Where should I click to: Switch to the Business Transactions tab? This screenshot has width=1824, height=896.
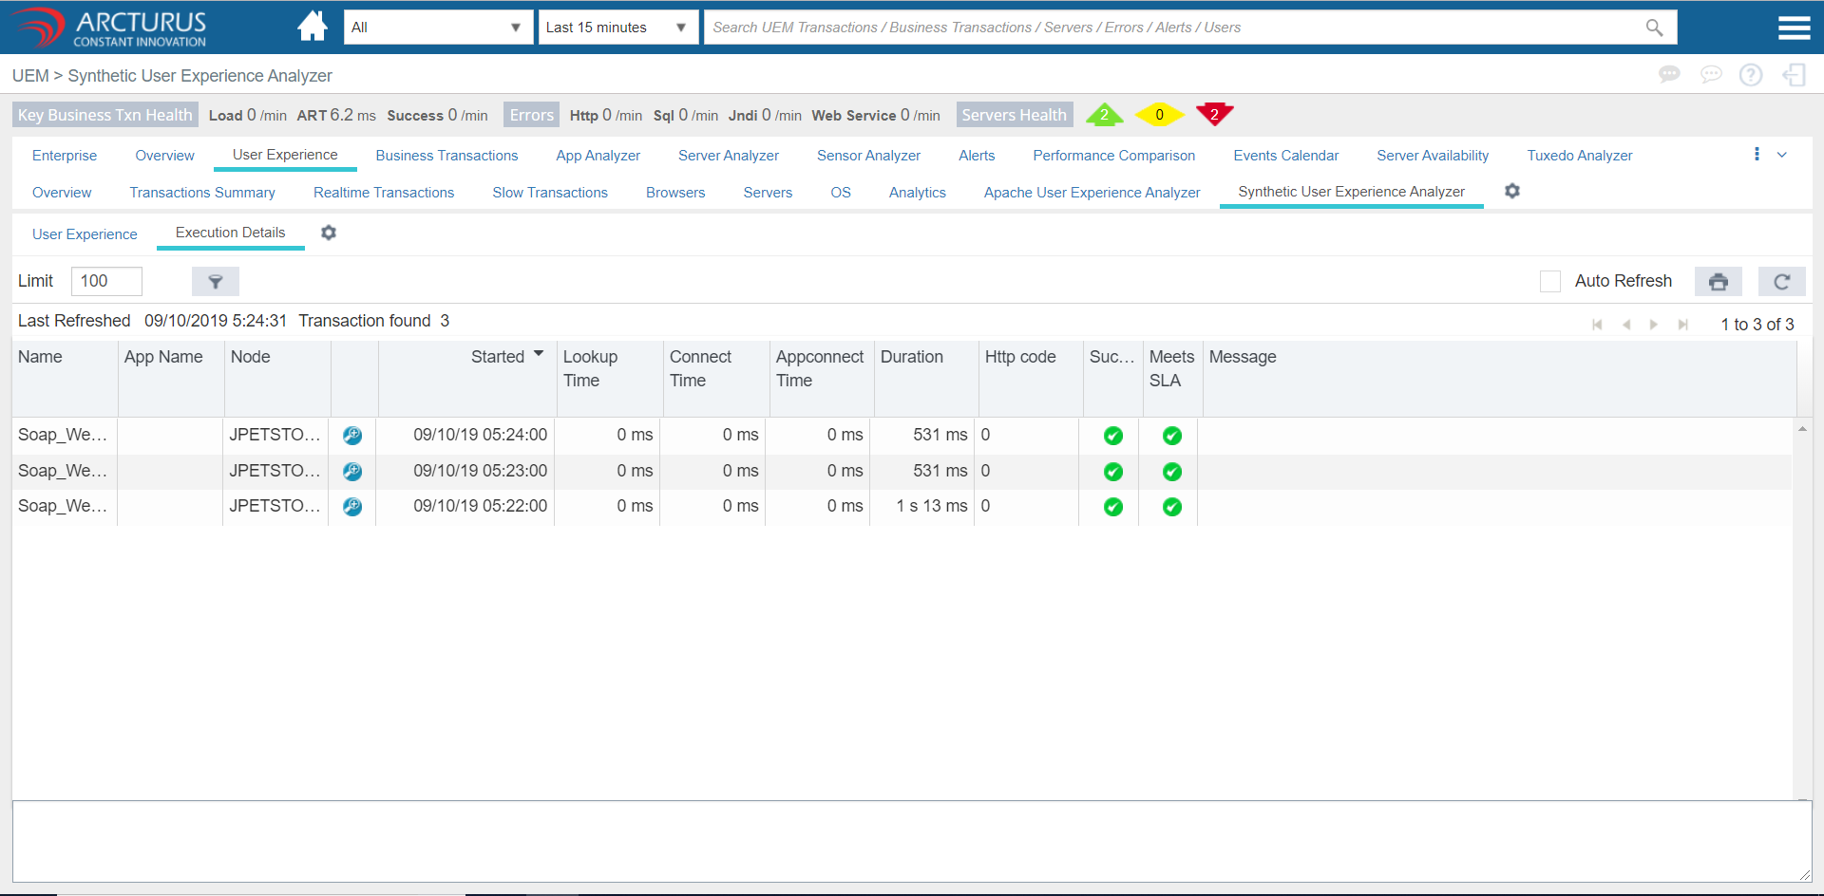[x=446, y=156]
